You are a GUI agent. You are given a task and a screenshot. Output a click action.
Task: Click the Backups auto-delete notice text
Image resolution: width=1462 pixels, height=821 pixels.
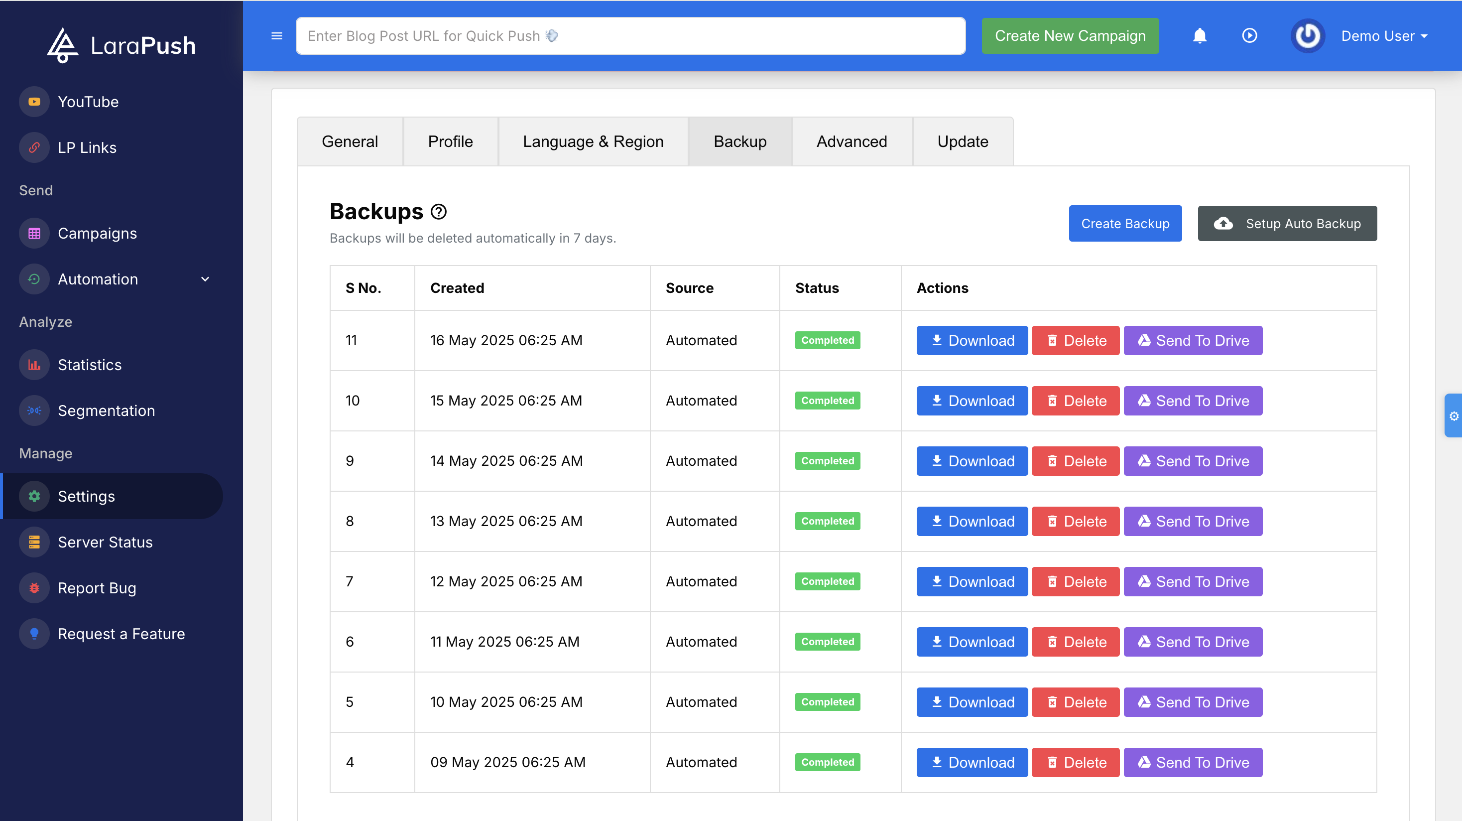point(473,238)
